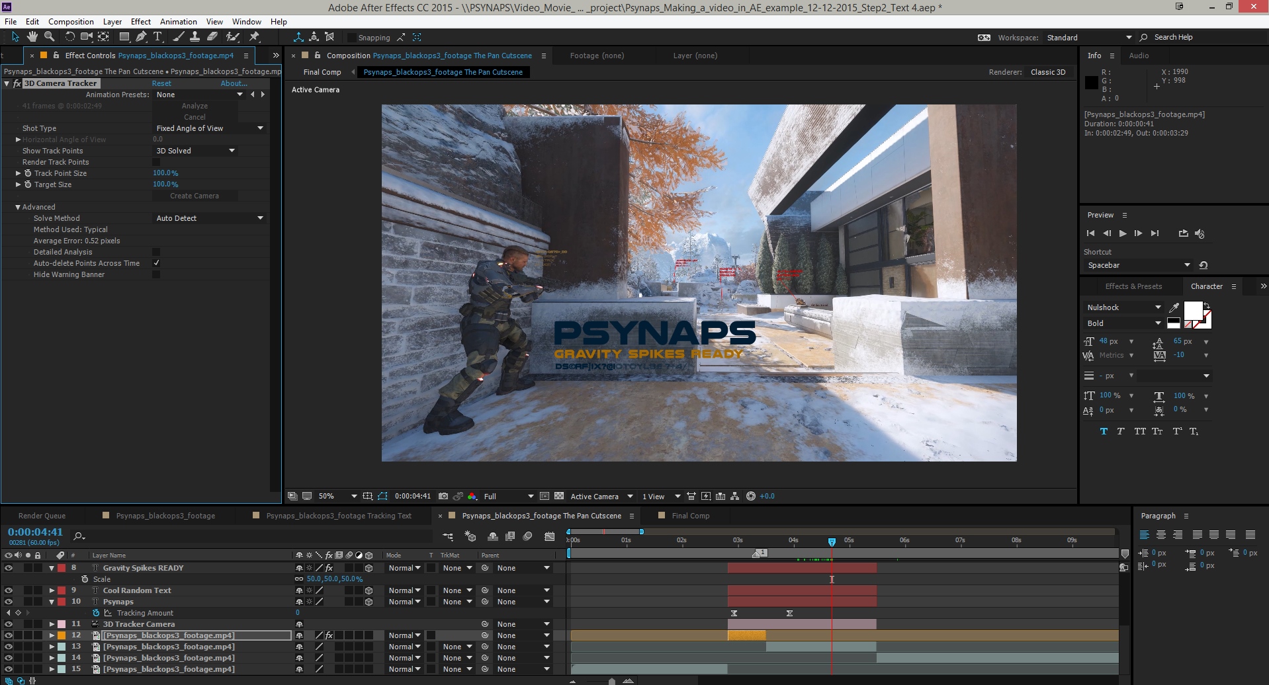This screenshot has height=685, width=1269.
Task: Click the World Axis Mode icon
Action: click(314, 37)
